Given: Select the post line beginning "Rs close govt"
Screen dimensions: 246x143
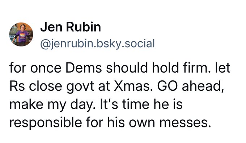Looking at the screenshot, I should (x=116, y=86).
